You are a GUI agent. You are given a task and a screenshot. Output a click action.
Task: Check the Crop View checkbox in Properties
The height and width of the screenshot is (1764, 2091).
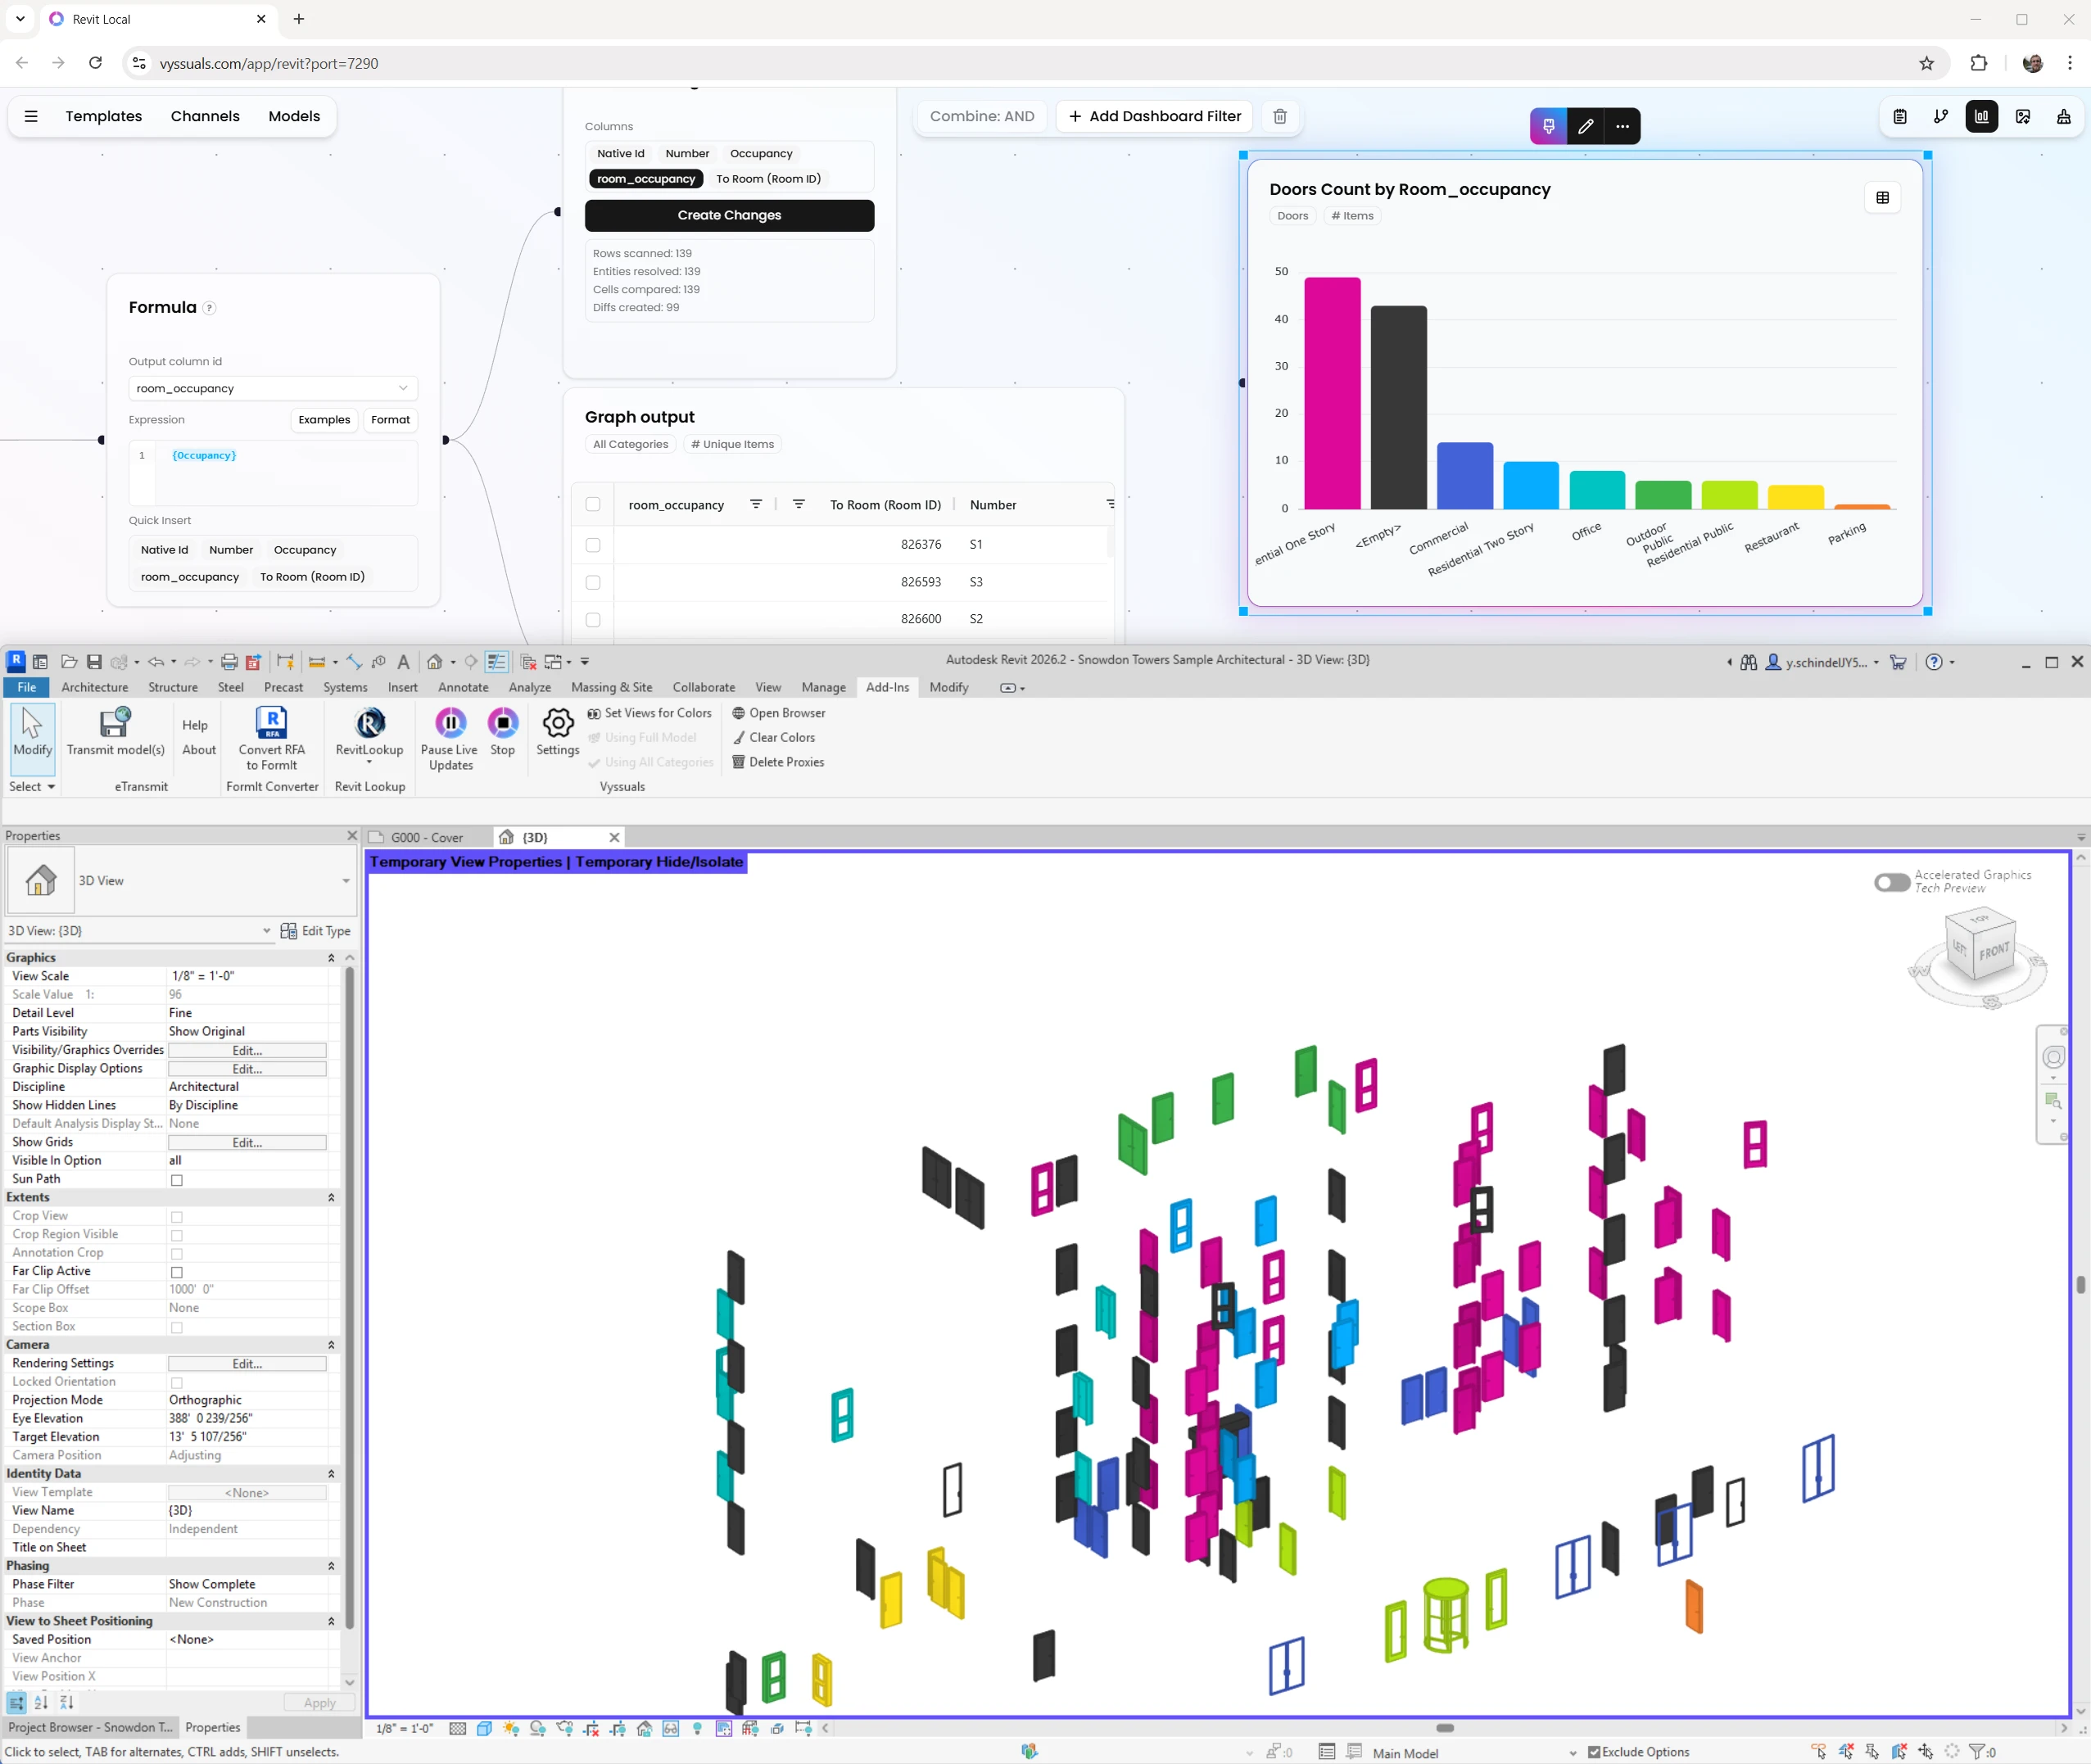[177, 1216]
